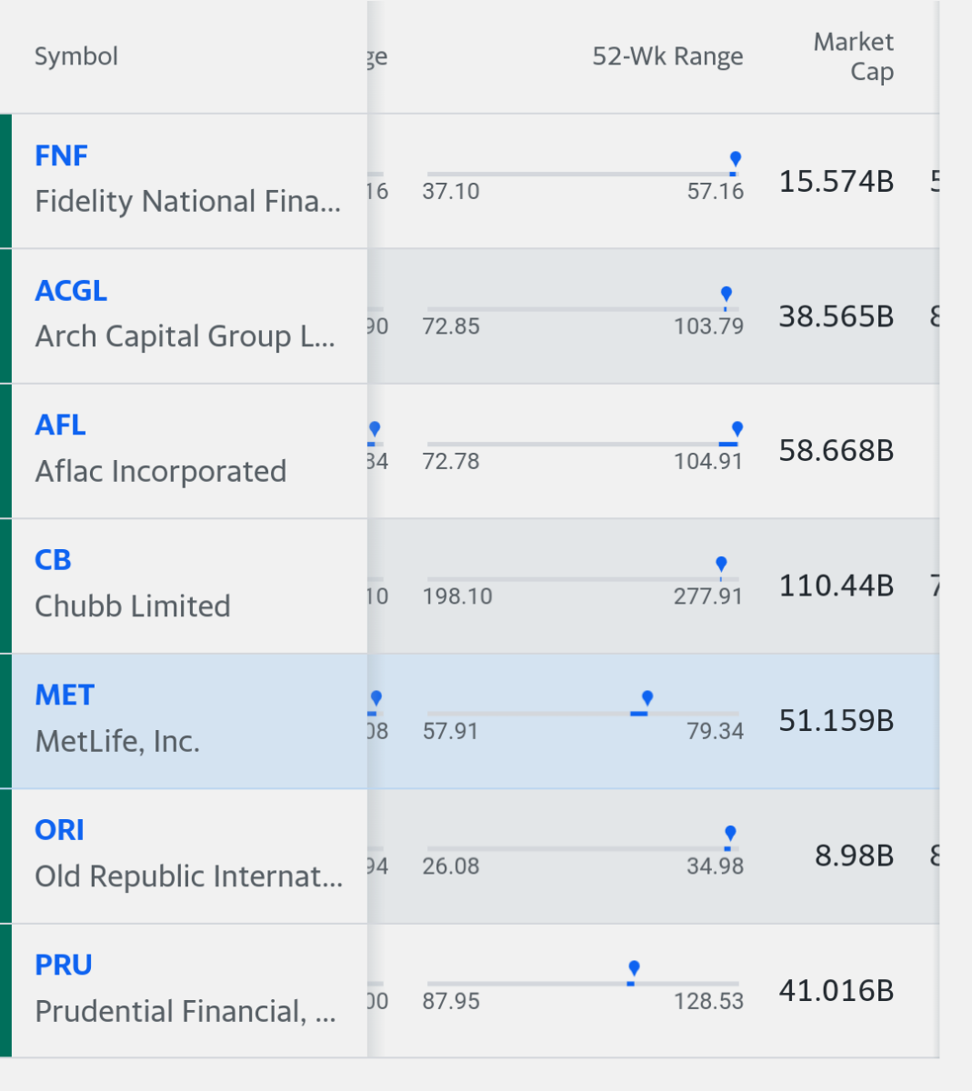This screenshot has width=972, height=1091.
Task: Sort by Market Cap column header
Action: [853, 56]
